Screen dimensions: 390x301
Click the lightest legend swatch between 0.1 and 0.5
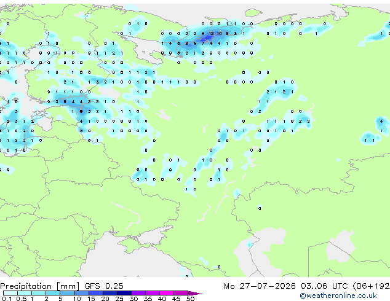point(10,293)
